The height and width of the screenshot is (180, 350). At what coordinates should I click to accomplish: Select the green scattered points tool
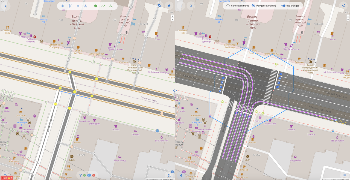(111, 6)
